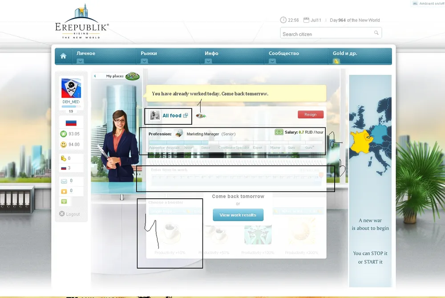Click View work results button

[x=238, y=215]
